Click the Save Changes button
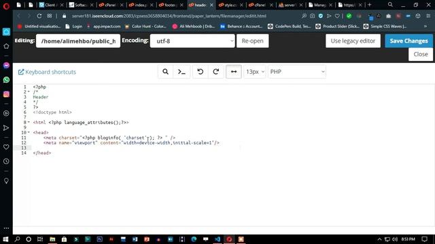The width and height of the screenshot is (435, 244). click(x=408, y=41)
